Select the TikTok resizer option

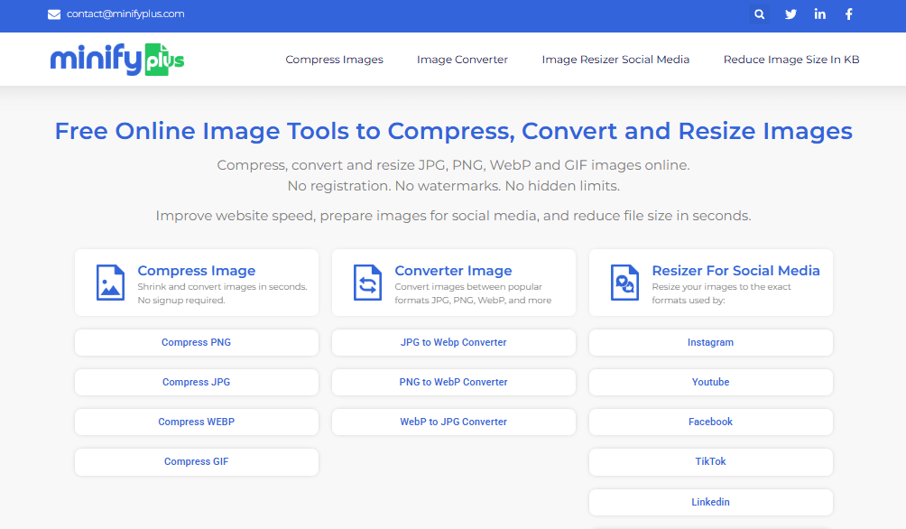coord(710,461)
